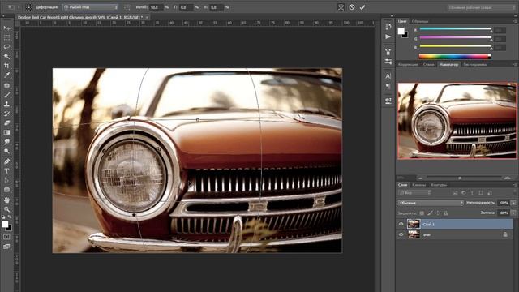Open the Actions panel play icon

[388, 36]
